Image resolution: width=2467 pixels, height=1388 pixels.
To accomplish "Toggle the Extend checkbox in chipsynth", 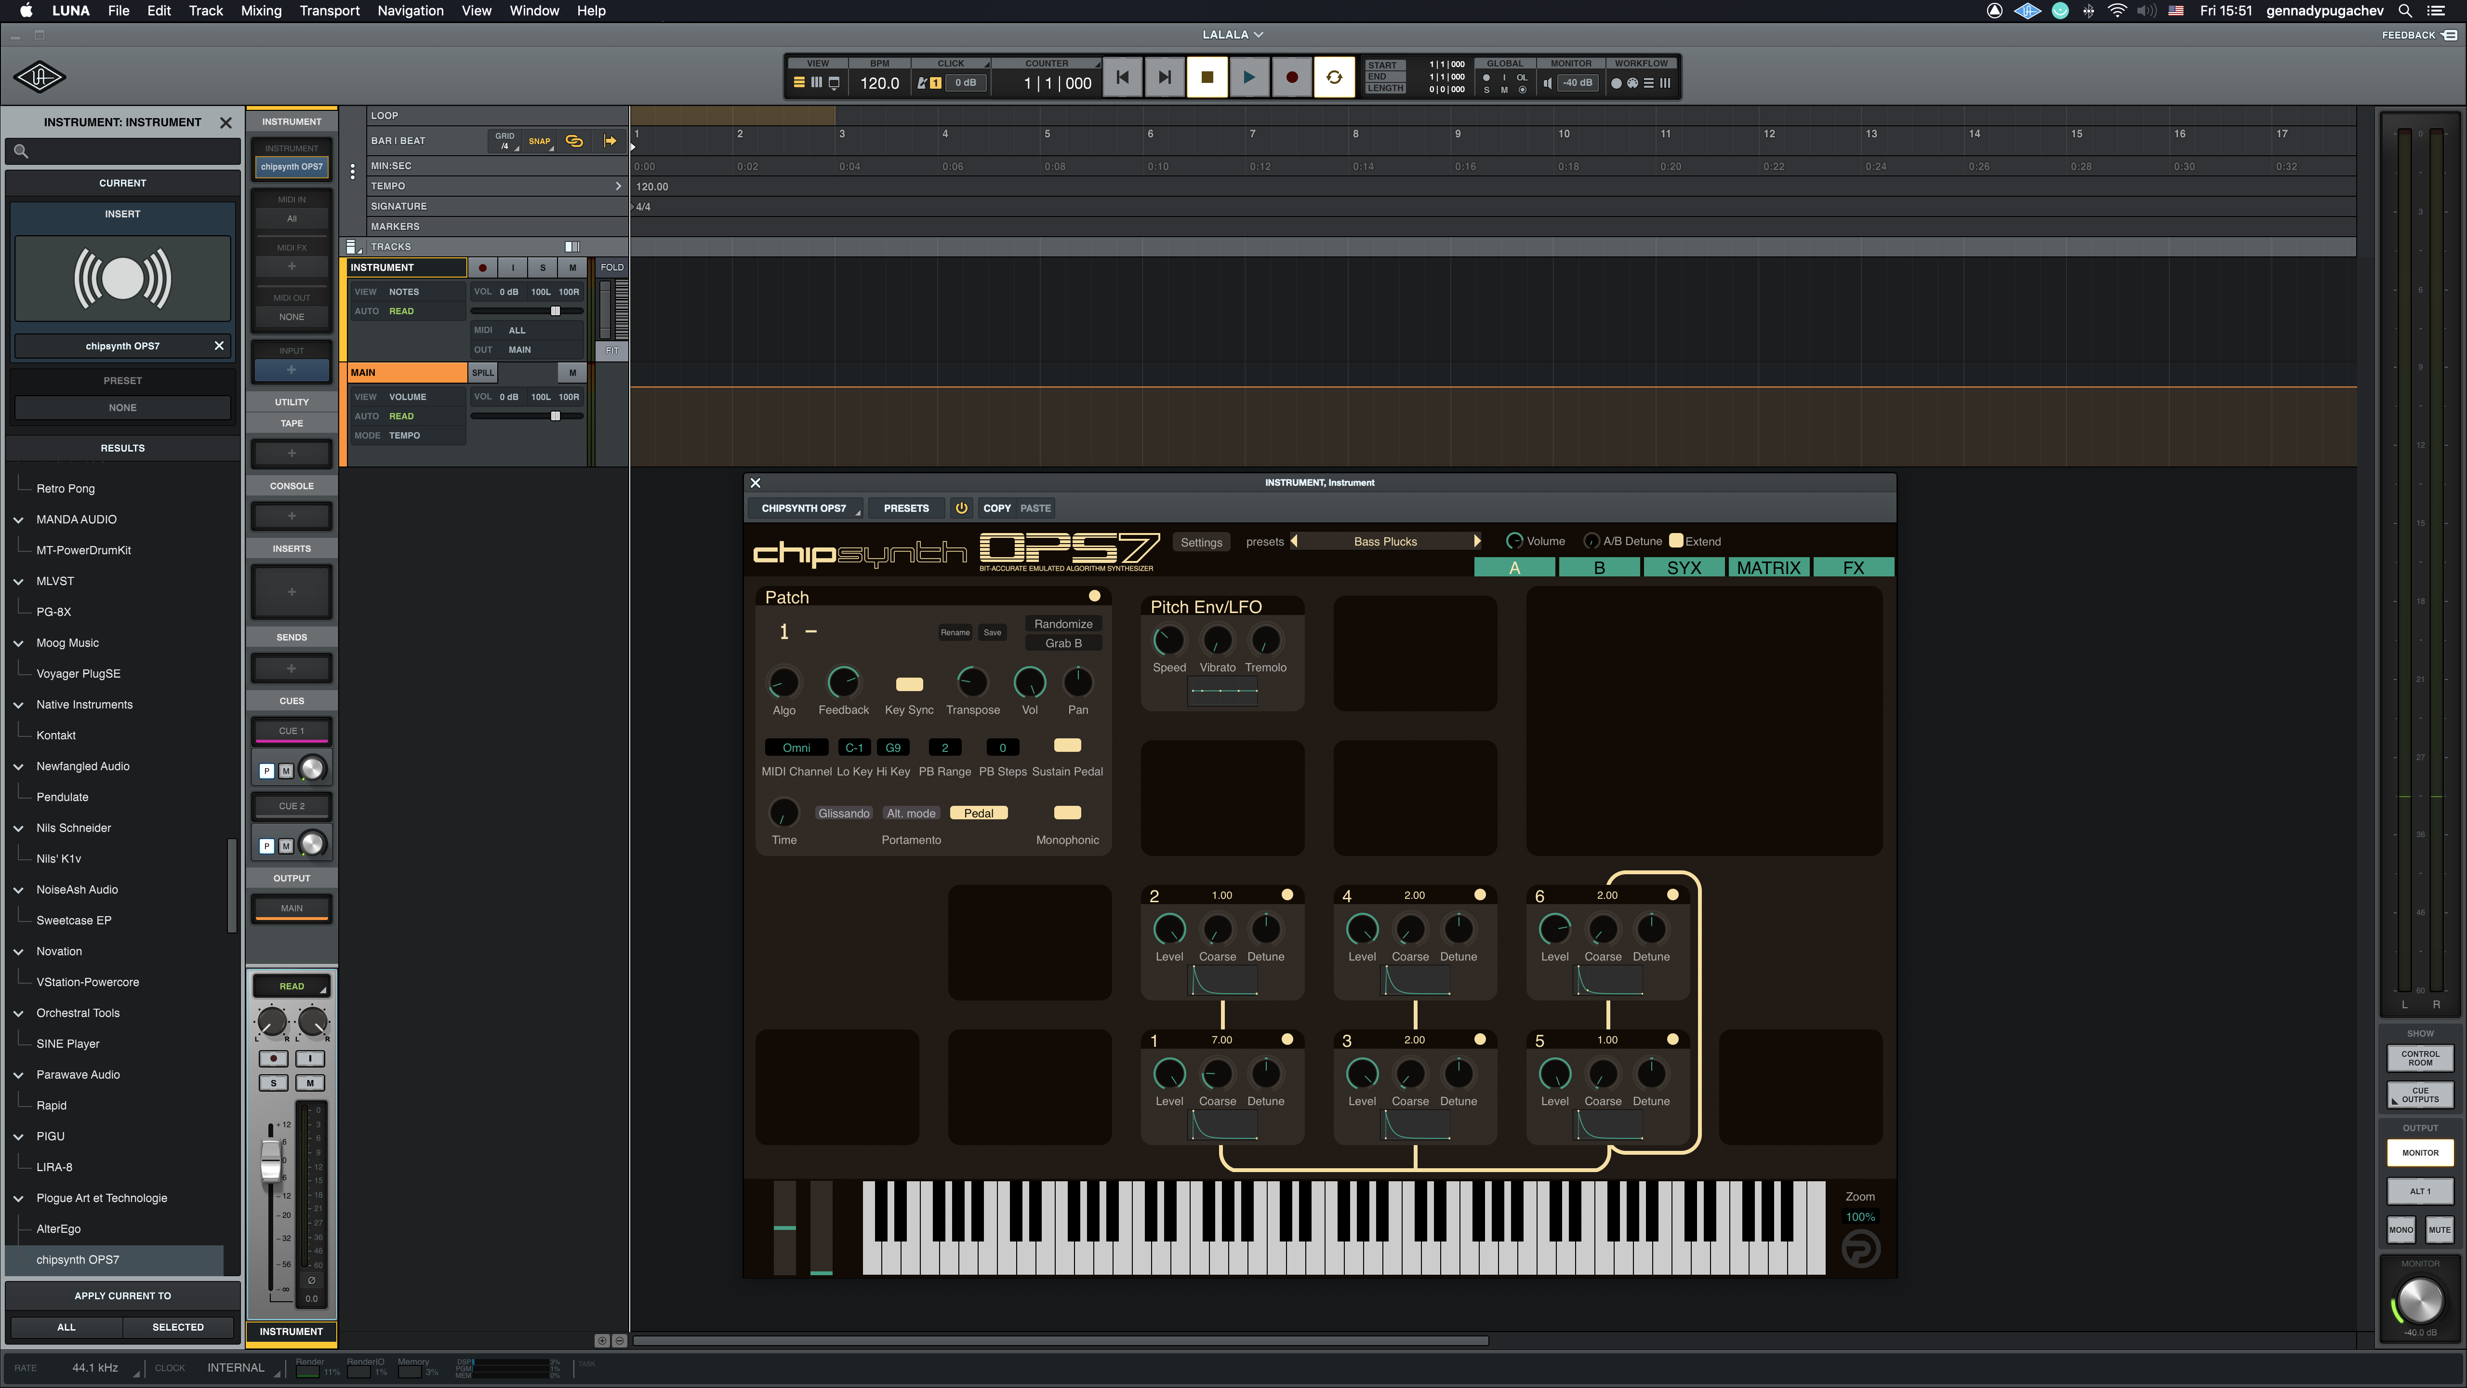I will [1675, 540].
